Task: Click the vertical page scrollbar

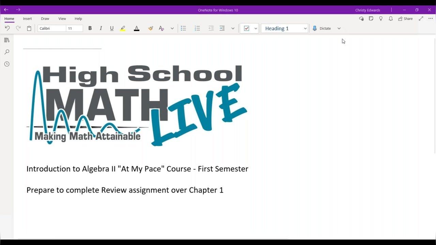Action: (x=435, y=95)
